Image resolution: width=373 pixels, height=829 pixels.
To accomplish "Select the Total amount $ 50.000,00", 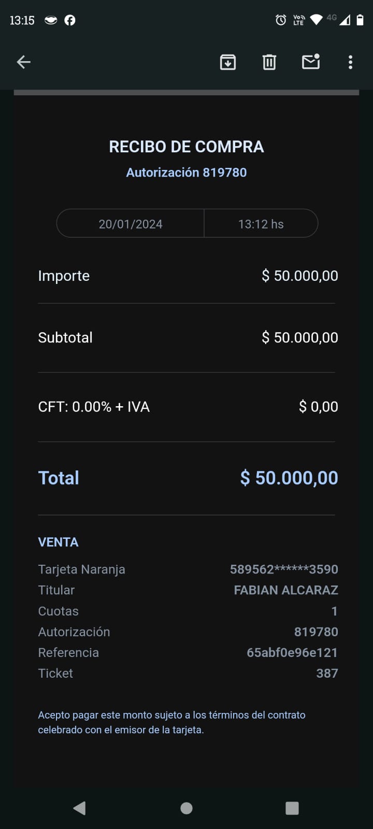I will pos(289,478).
